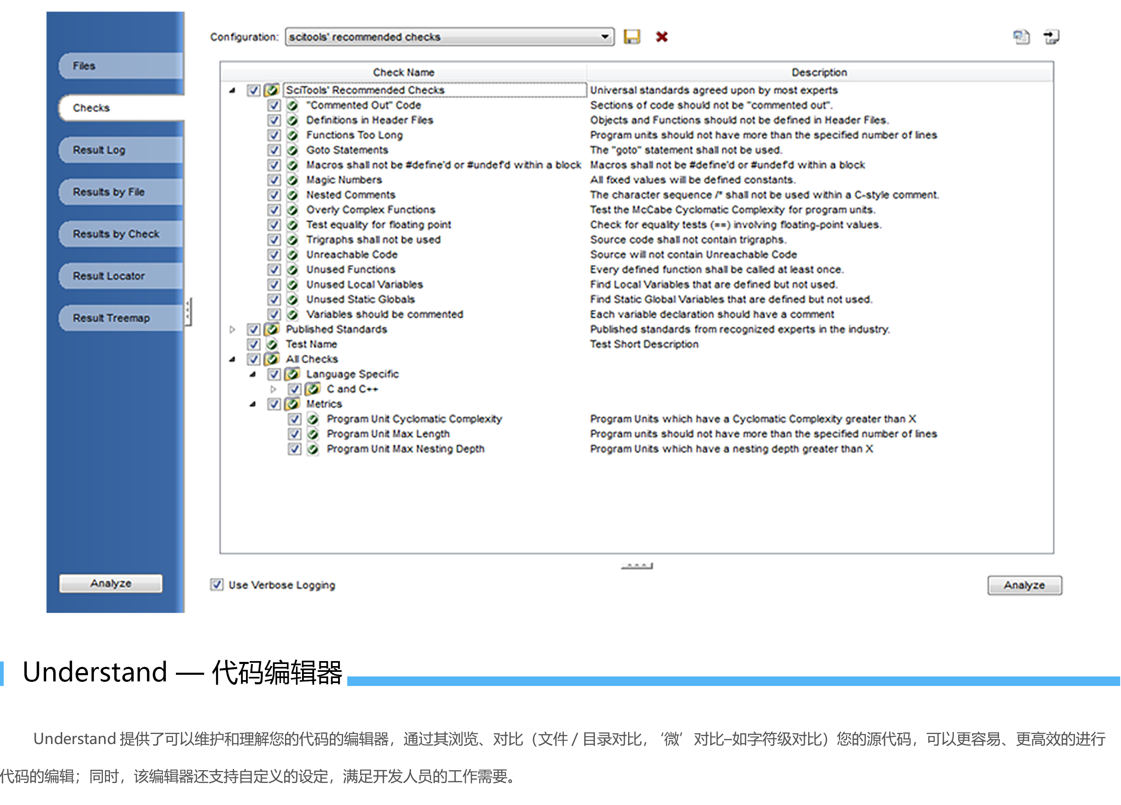
Task: Select the Unreachable Code check row
Action: (x=351, y=255)
